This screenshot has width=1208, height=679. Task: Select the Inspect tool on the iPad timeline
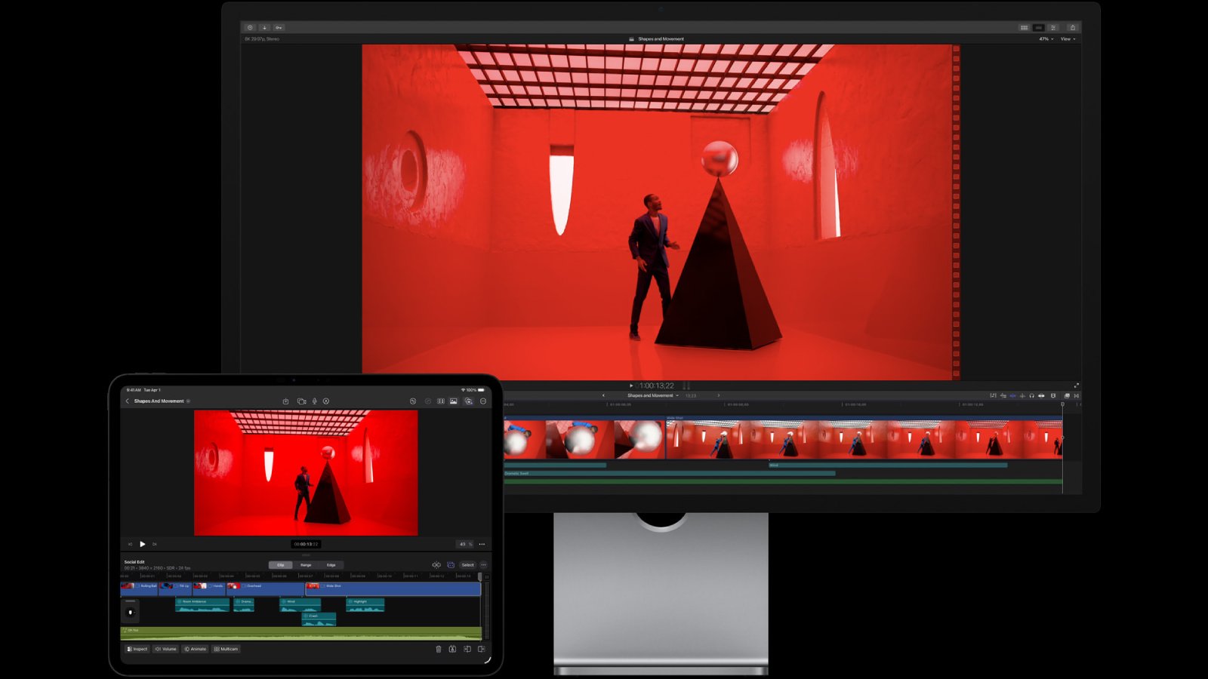[x=137, y=649]
